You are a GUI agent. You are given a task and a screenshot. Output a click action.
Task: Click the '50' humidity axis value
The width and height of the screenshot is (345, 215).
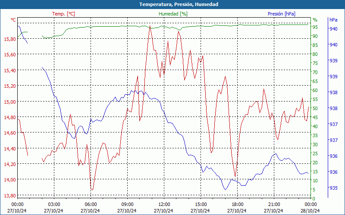coord(315,108)
